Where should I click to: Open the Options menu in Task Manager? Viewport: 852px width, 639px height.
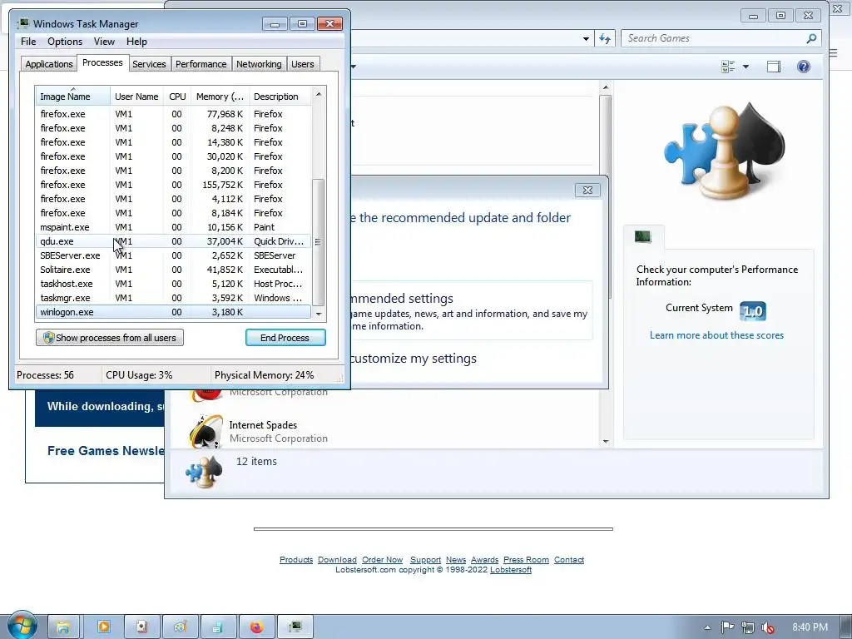pyautogui.click(x=65, y=42)
